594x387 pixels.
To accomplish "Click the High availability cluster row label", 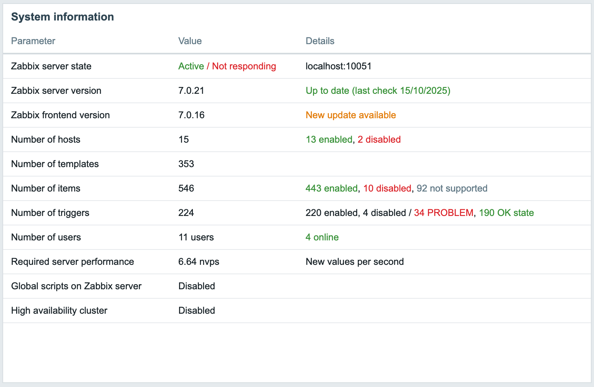I will [59, 311].
